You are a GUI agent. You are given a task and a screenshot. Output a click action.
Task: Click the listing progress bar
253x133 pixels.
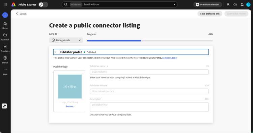pyautogui.click(x=150, y=41)
